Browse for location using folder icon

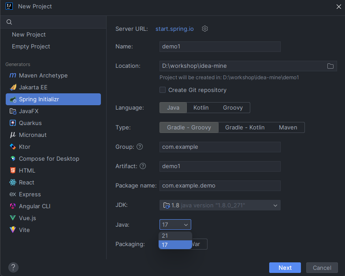330,66
